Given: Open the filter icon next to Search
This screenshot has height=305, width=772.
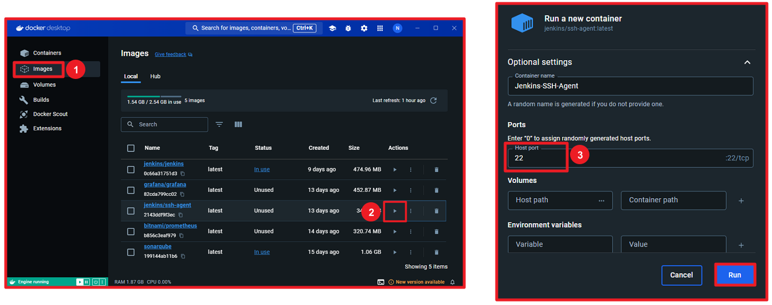Looking at the screenshot, I should click(219, 124).
